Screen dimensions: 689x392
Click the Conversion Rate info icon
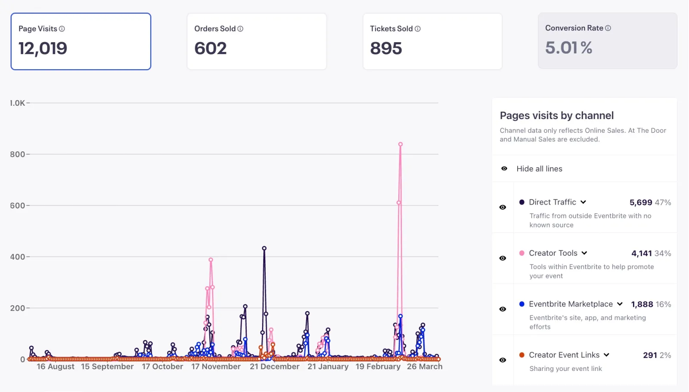pos(608,28)
